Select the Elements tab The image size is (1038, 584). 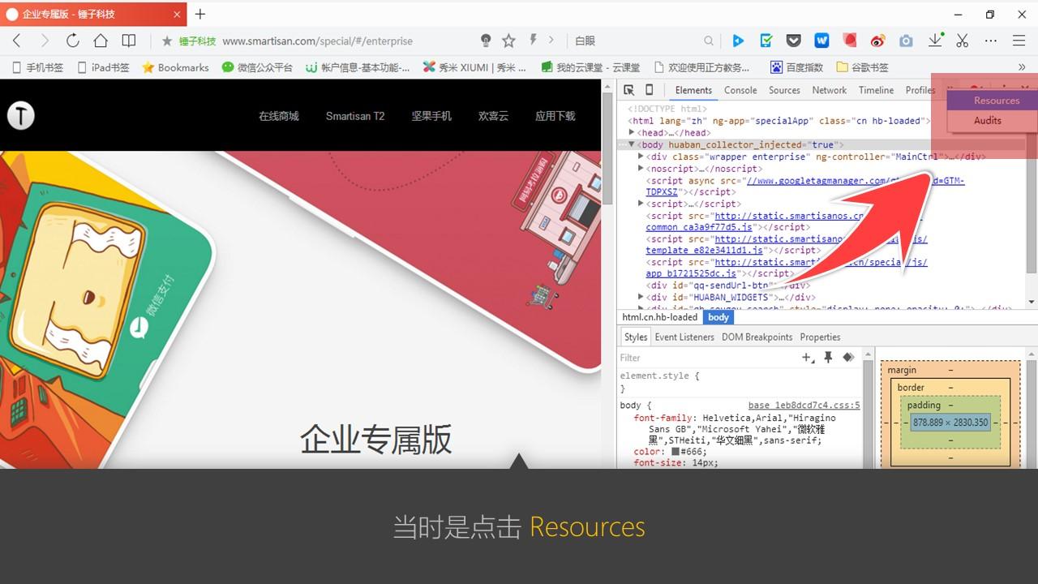[693, 90]
